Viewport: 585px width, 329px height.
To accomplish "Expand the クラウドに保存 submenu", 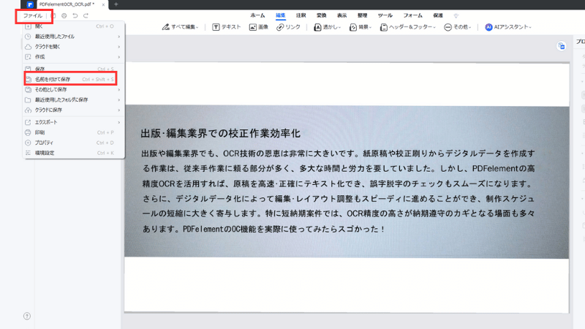I will point(74,110).
